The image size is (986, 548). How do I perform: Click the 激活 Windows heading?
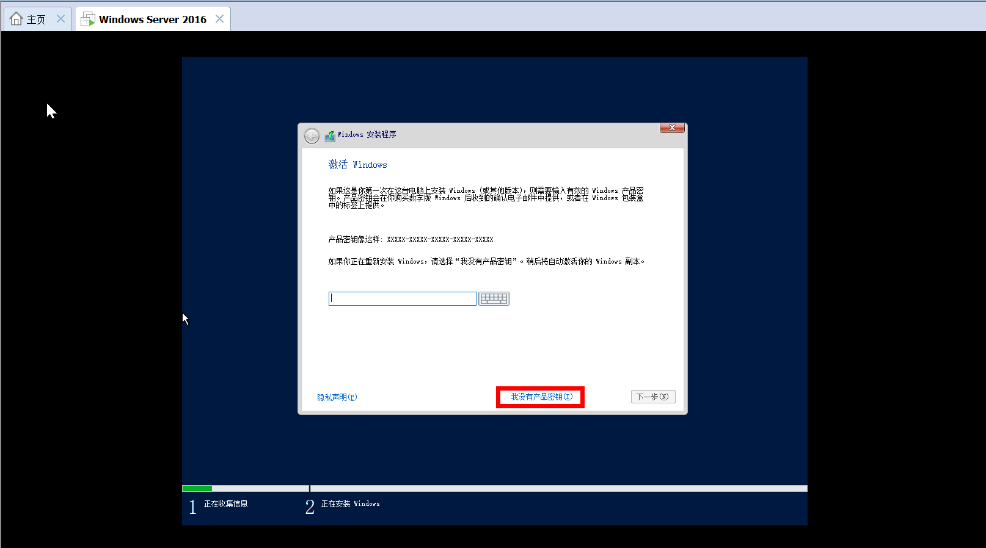pyautogui.click(x=358, y=165)
